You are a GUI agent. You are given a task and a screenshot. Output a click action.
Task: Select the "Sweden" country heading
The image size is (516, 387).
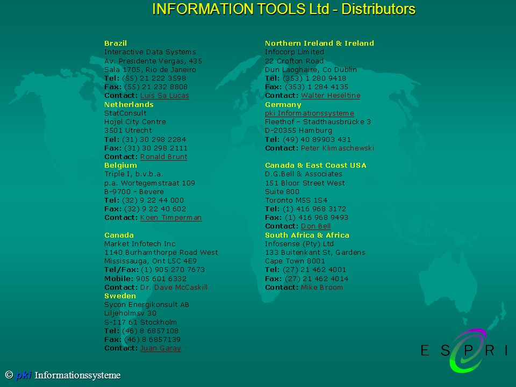click(x=120, y=296)
